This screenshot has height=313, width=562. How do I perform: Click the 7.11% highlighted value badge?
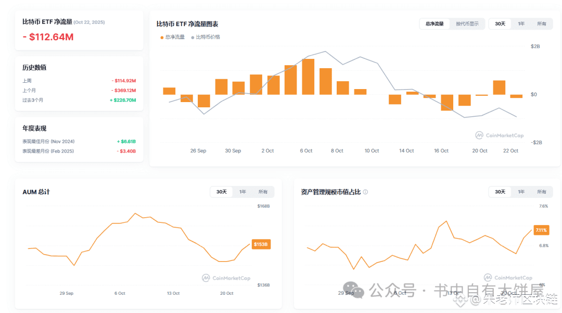541,230
